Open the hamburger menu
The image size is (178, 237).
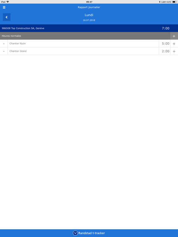[x=4, y=7]
